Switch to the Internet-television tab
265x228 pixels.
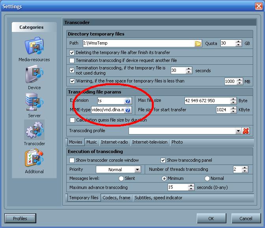click(x=150, y=142)
